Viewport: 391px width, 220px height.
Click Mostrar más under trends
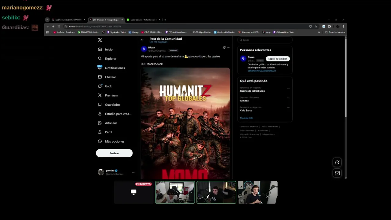(x=247, y=118)
